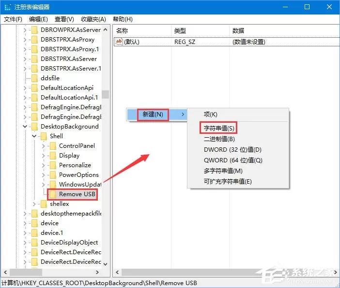
Task: Expand the DeviceDisplayObject key
Action: coord(25,243)
